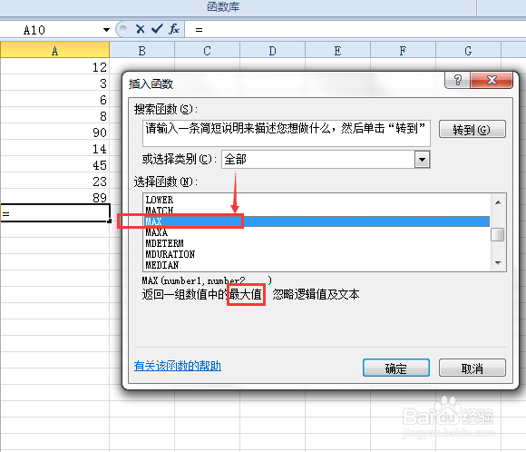The height and width of the screenshot is (452, 526).
Task: Close the Insert Function dialog
Action: 492,80
